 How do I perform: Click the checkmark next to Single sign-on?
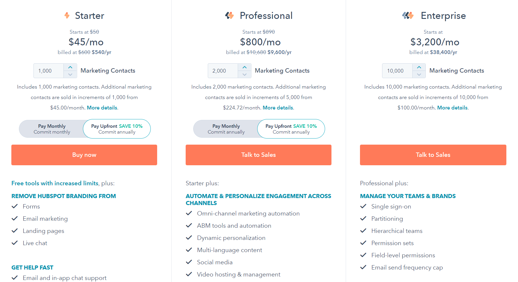[363, 206]
